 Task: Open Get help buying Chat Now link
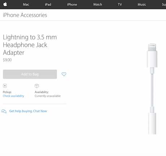[x=28, y=111]
